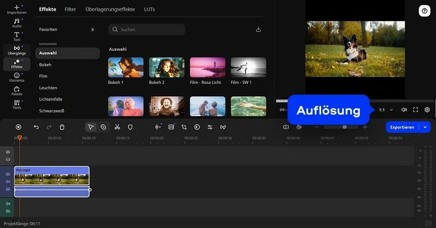The image size is (436, 228).
Task: Click the download effects icon
Action: pos(258,30)
